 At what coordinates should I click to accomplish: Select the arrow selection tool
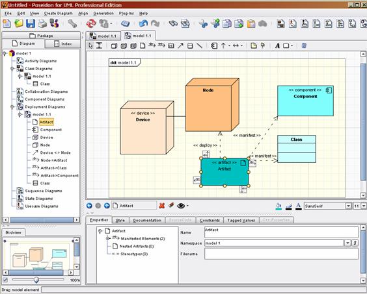(90, 45)
